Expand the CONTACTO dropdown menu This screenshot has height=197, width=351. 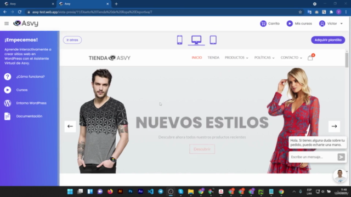click(x=291, y=57)
